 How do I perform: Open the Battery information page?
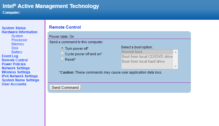(x=17, y=52)
